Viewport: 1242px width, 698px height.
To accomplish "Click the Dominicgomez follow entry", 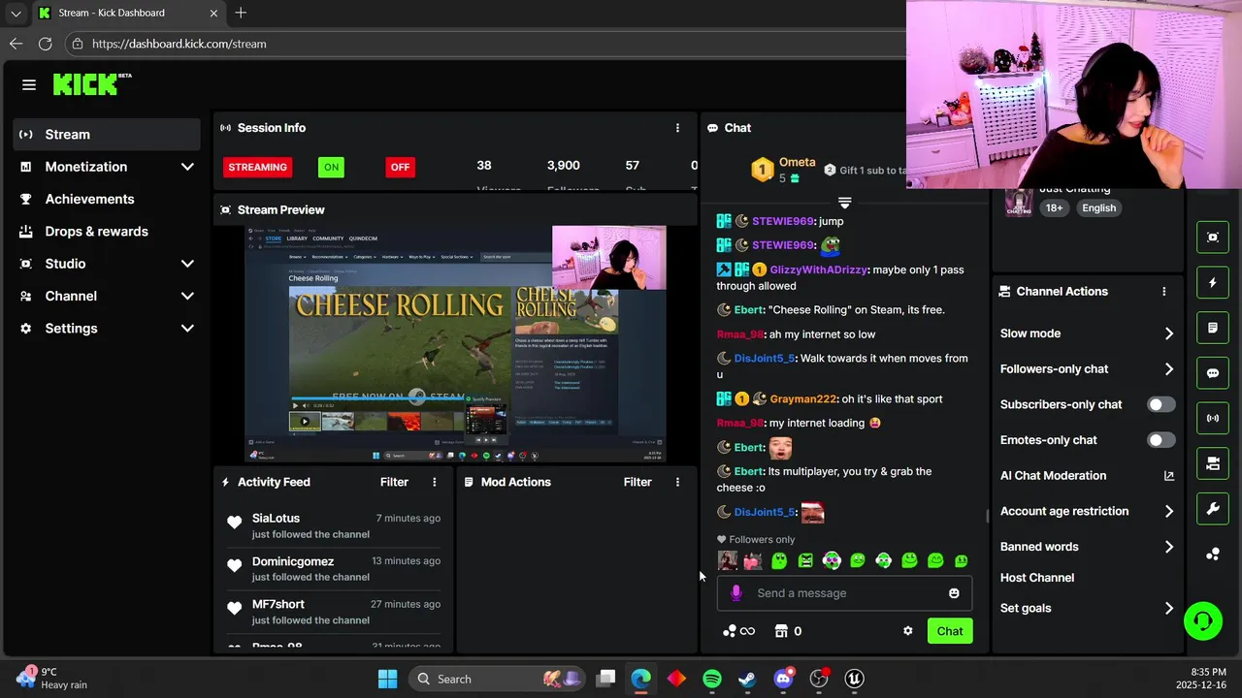I will click(x=334, y=568).
